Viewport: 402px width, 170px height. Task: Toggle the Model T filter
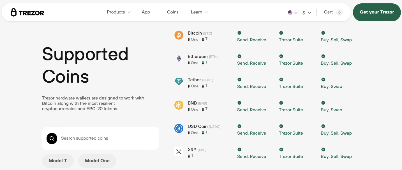click(x=58, y=161)
